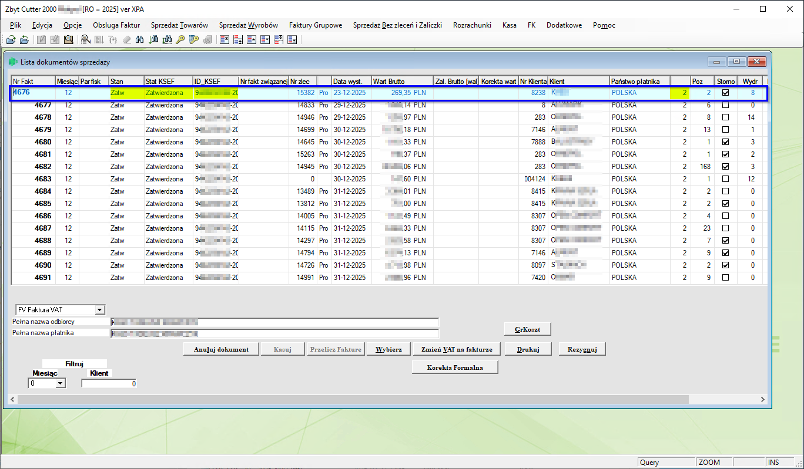
Task: Click the Zmień VAT na fakturze button
Action: (x=457, y=349)
